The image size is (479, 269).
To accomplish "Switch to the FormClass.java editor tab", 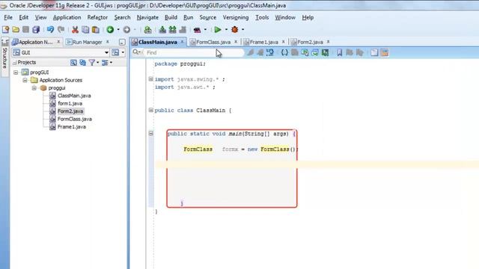I will (x=213, y=42).
